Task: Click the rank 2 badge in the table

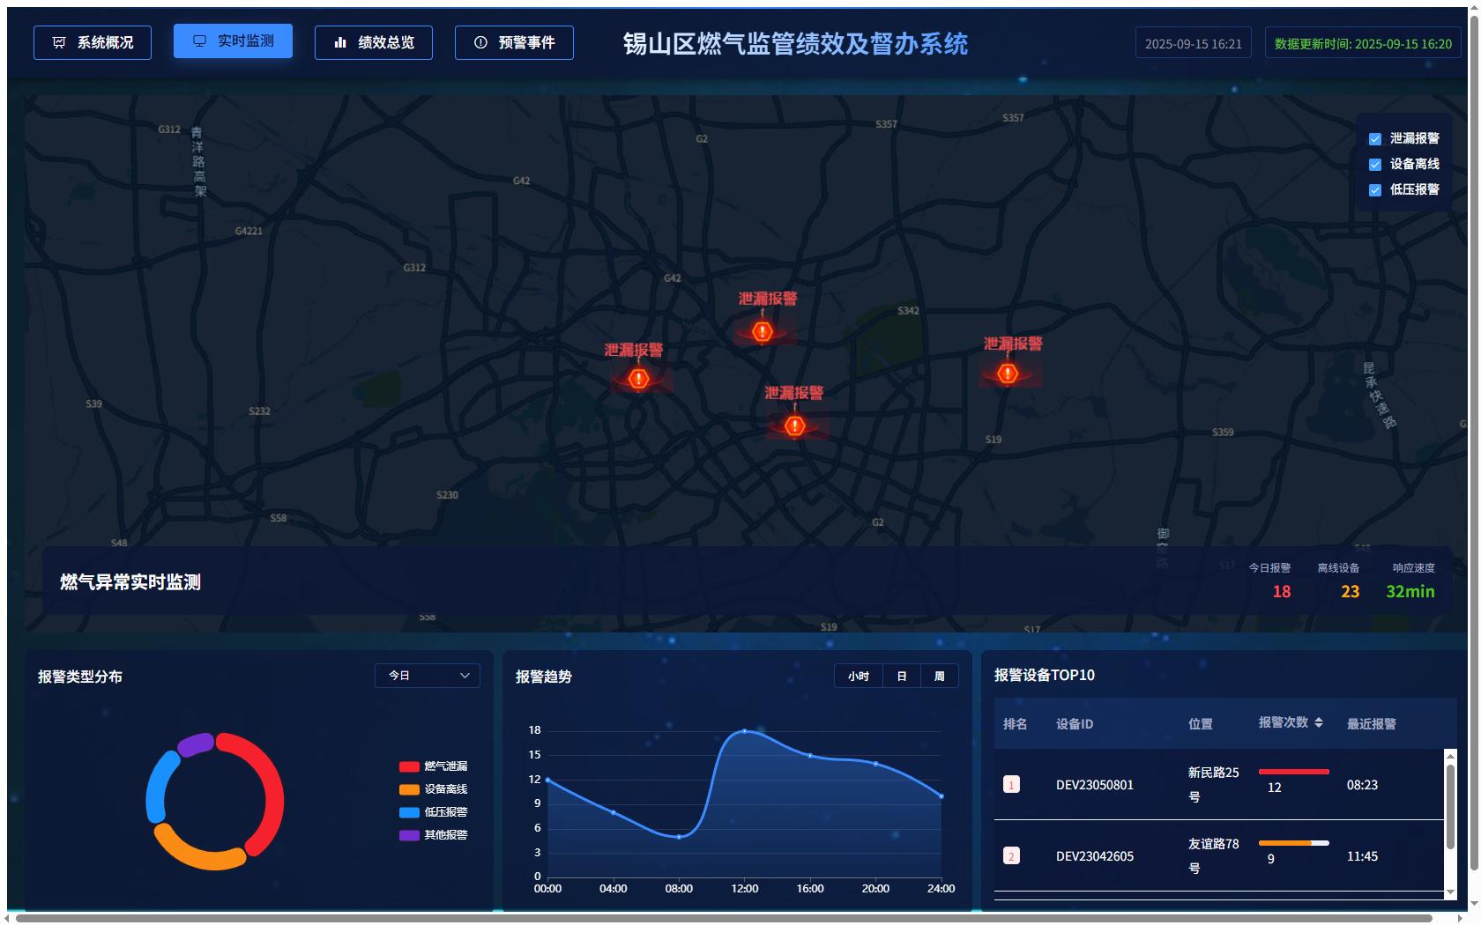Action: coord(1011,856)
